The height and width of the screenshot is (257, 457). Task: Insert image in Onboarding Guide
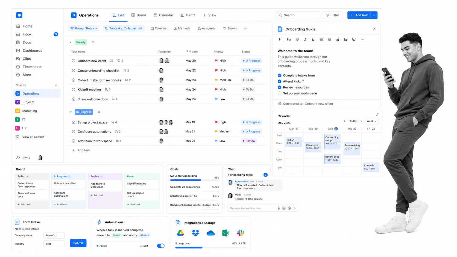pos(346,39)
